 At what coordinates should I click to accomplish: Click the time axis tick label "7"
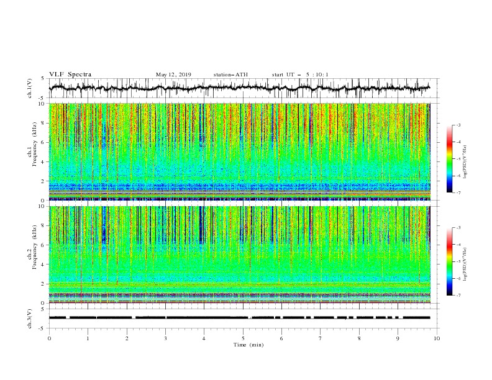point(321,338)
